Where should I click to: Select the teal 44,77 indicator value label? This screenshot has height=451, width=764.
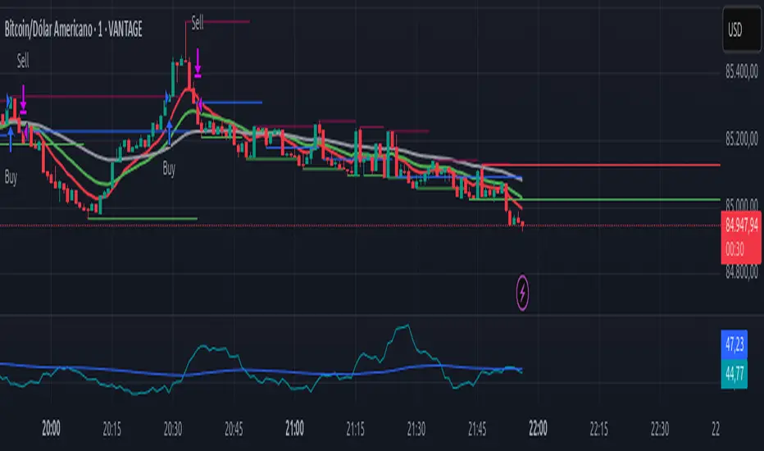tap(734, 374)
